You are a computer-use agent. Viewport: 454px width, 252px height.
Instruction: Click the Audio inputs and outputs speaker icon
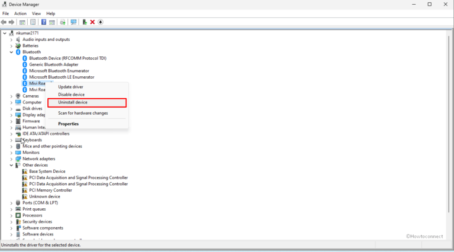point(18,40)
